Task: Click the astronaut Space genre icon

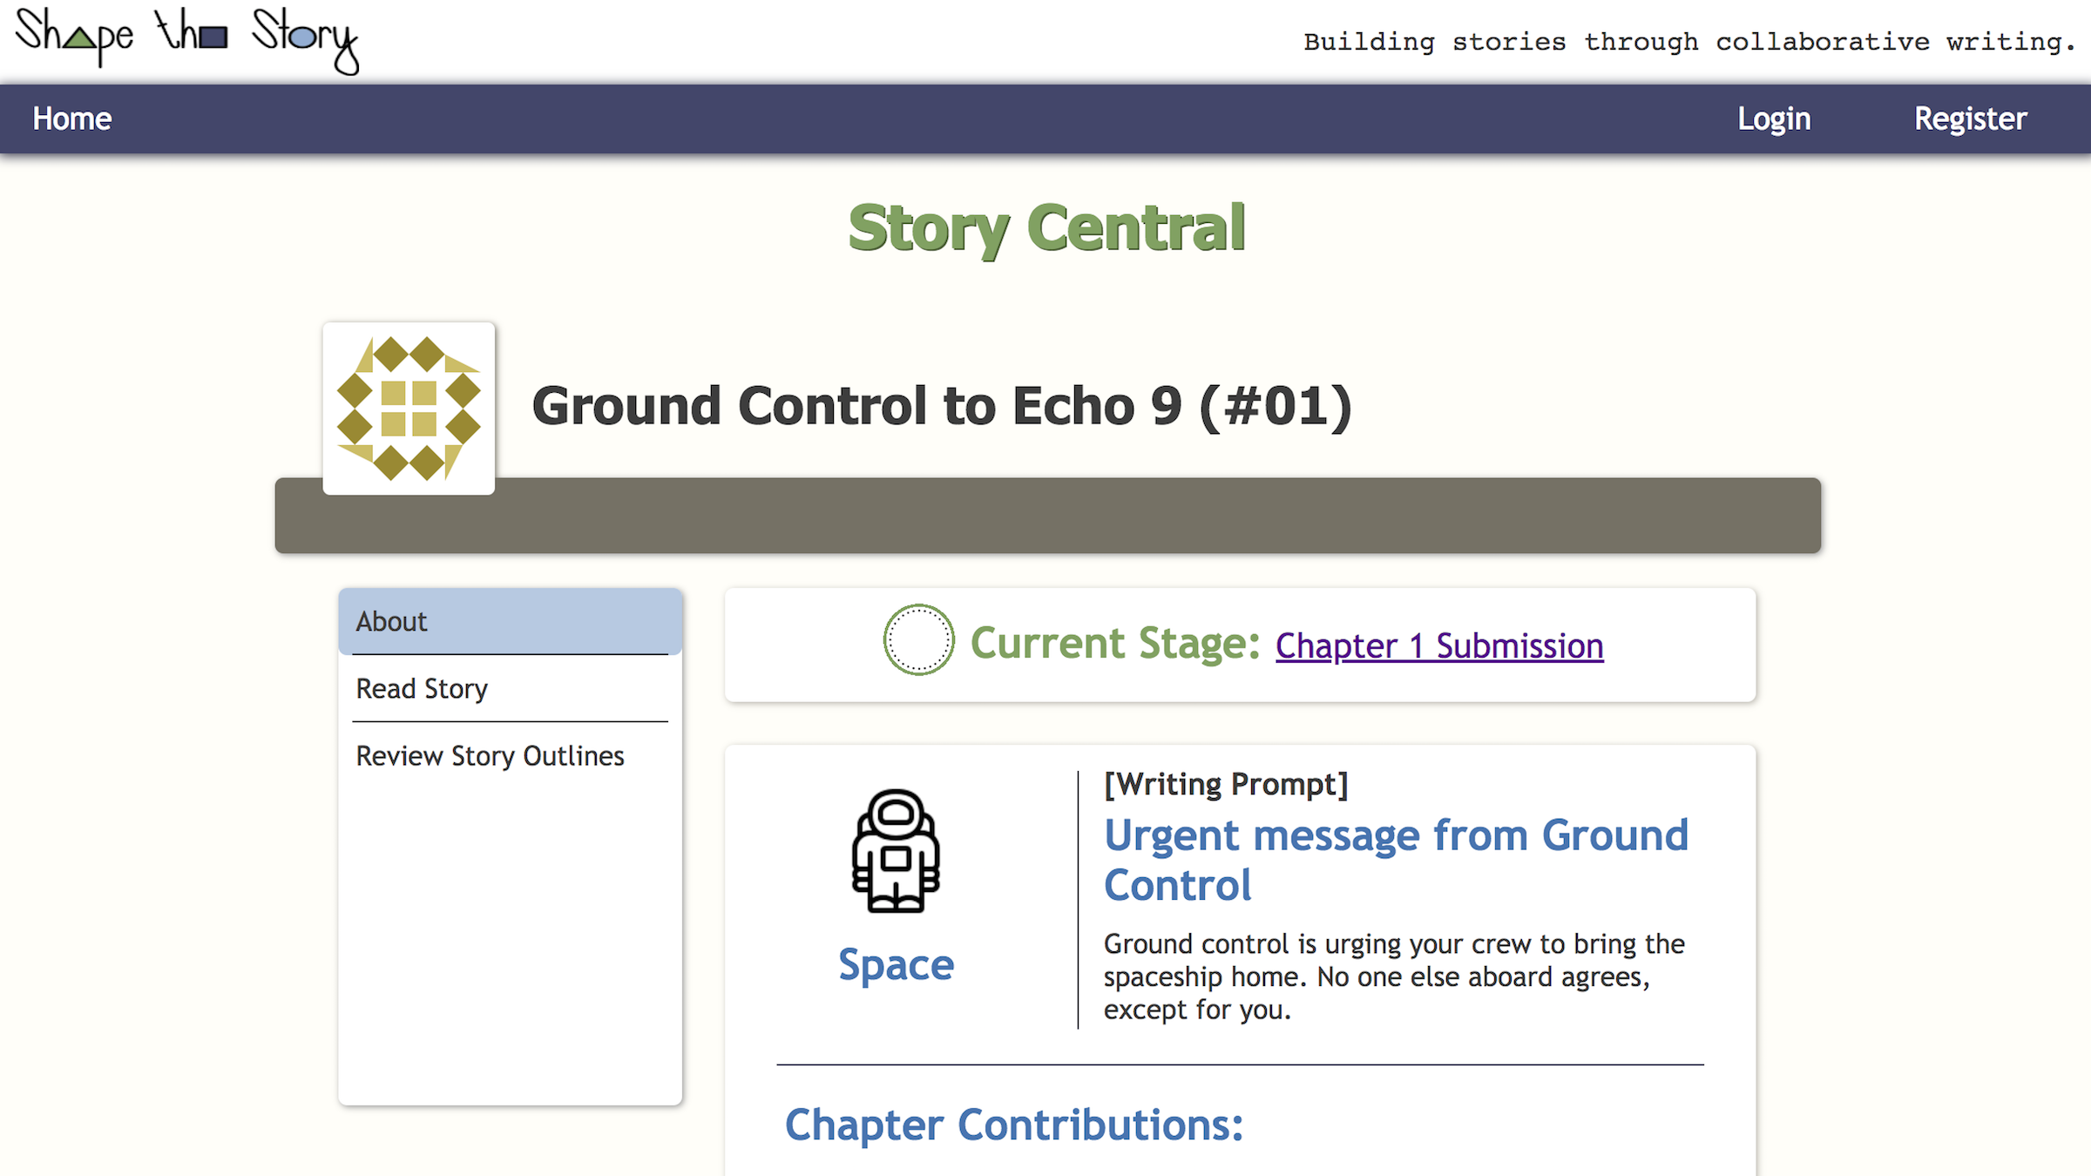Action: coord(896,851)
